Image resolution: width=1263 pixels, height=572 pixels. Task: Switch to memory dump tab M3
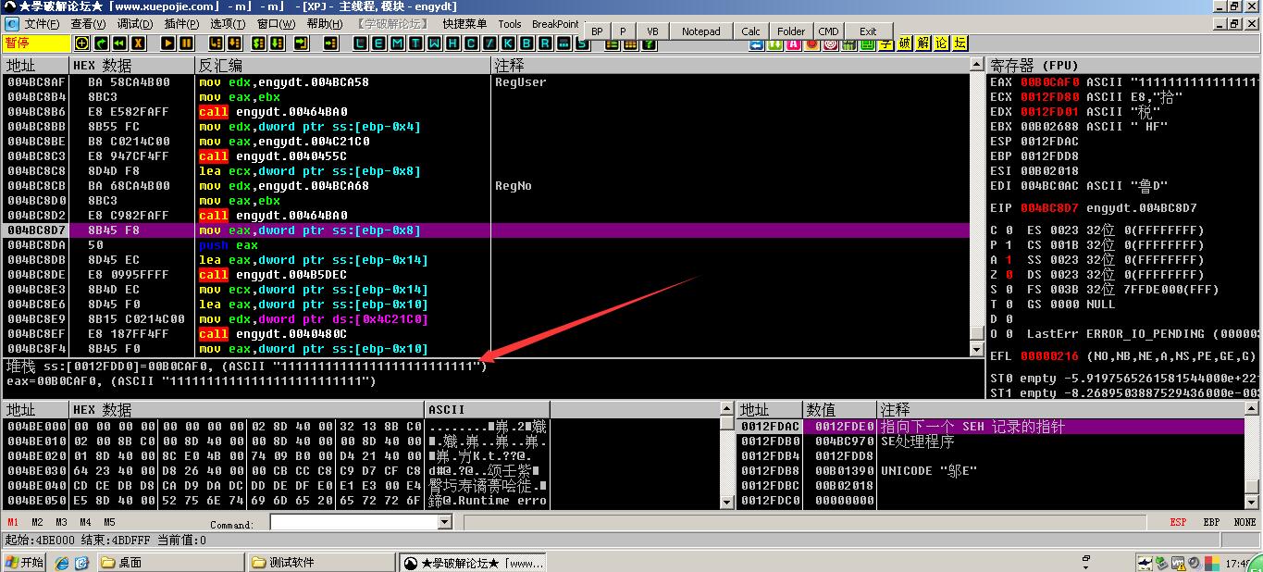point(61,522)
